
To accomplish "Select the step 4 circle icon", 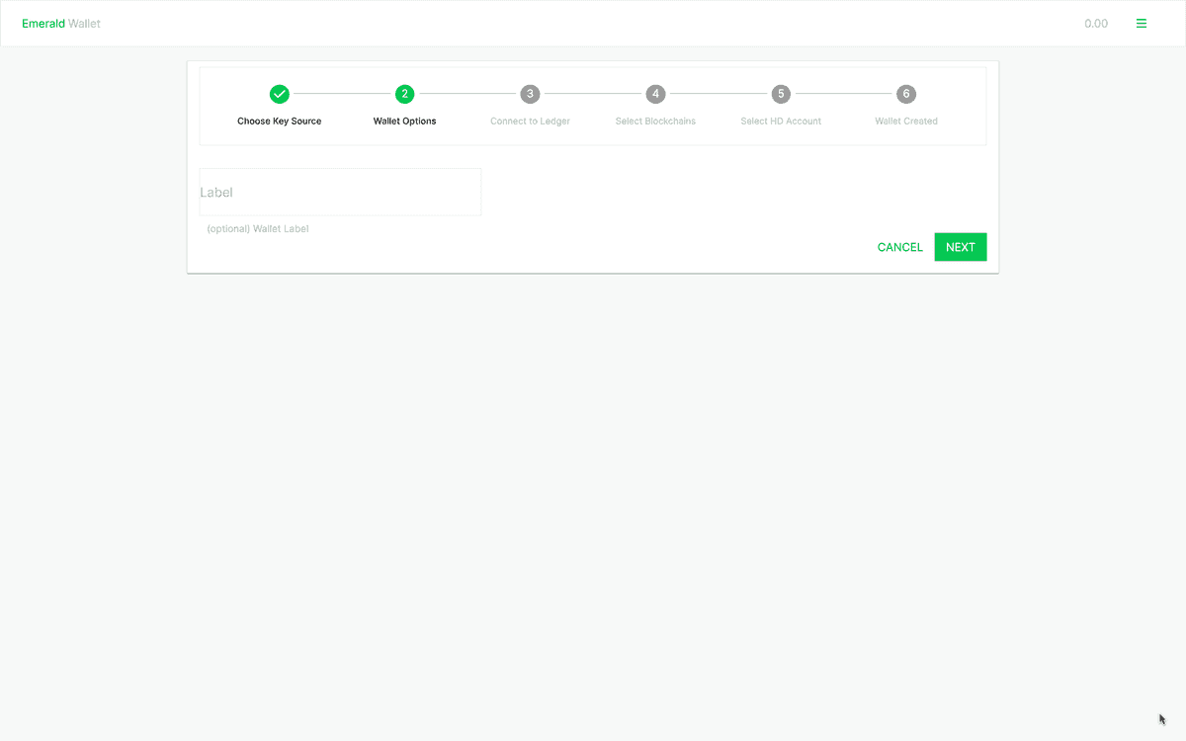I will [655, 94].
